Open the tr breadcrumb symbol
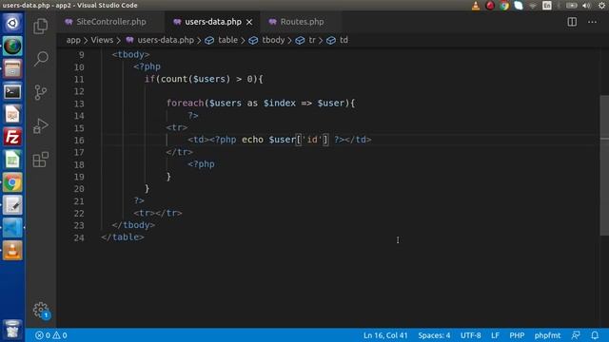The image size is (609, 342). (305, 40)
